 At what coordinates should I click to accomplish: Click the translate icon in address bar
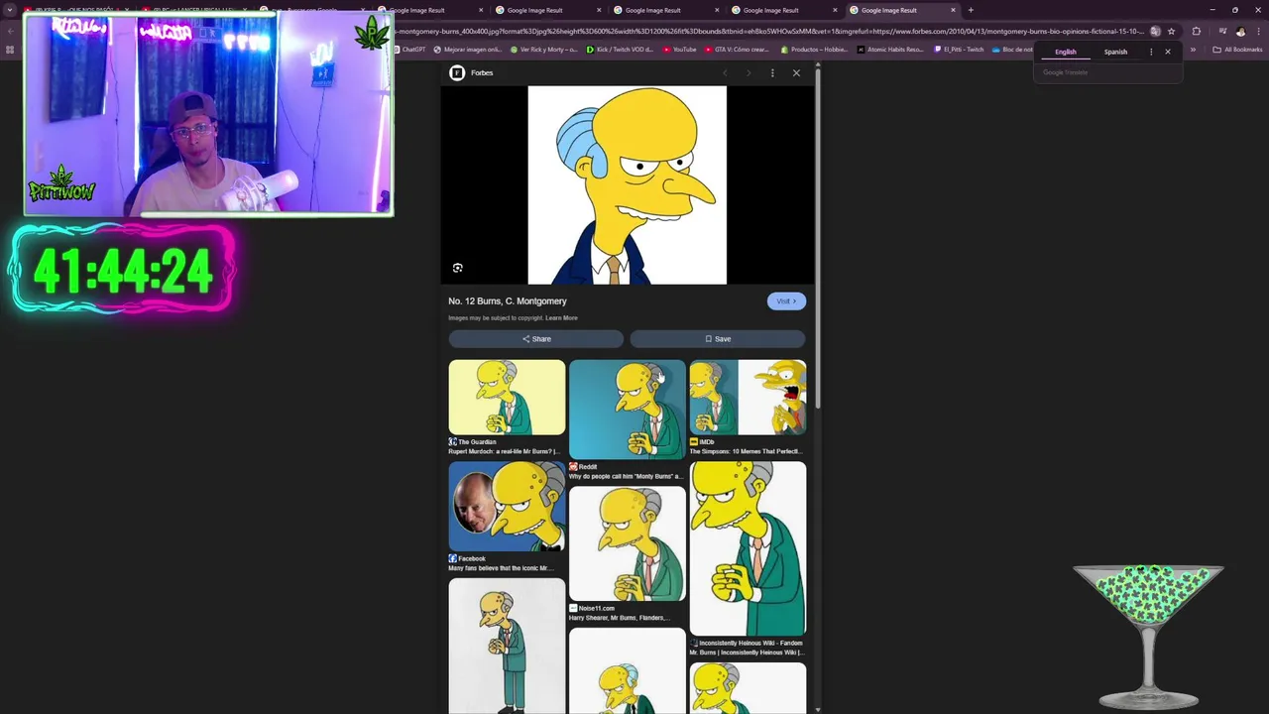[x=1155, y=31]
